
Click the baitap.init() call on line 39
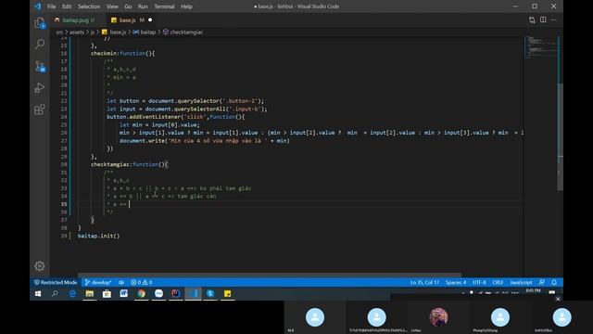pyautogui.click(x=98, y=236)
